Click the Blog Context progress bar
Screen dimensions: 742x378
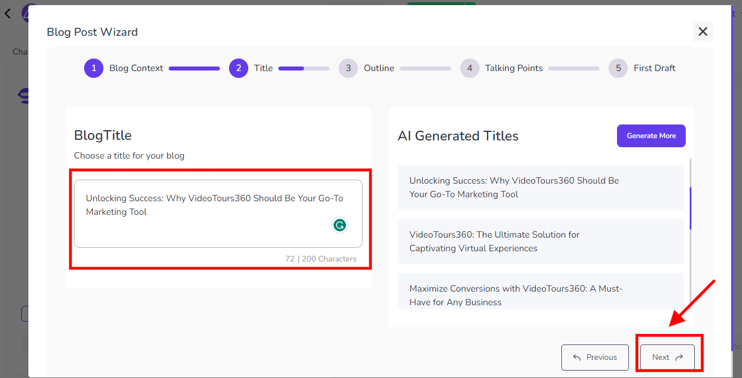(194, 68)
